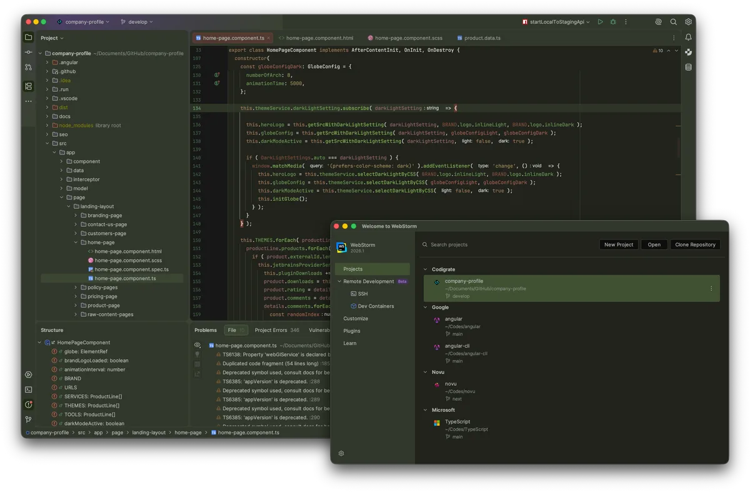Select the Project Errors tab
This screenshot has height=492, width=750.
click(277, 330)
